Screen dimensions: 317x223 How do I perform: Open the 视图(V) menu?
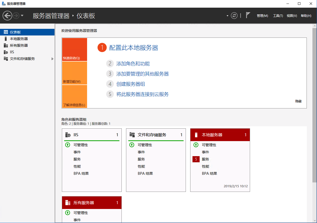[x=292, y=16]
